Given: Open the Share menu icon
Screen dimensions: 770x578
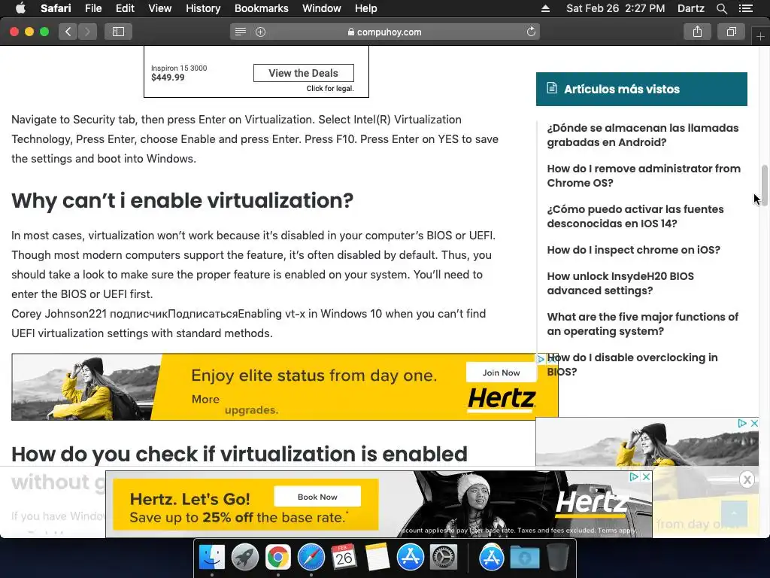Looking at the screenshot, I should point(697,32).
